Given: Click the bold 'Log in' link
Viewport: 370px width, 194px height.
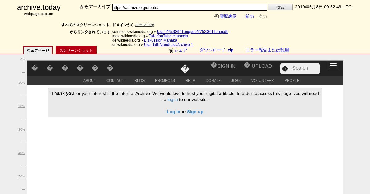Looking at the screenshot, I should tap(174, 112).
